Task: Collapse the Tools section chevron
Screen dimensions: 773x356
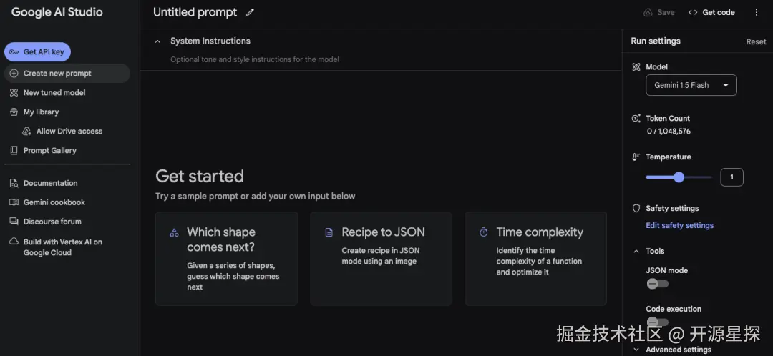Action: coord(636,252)
